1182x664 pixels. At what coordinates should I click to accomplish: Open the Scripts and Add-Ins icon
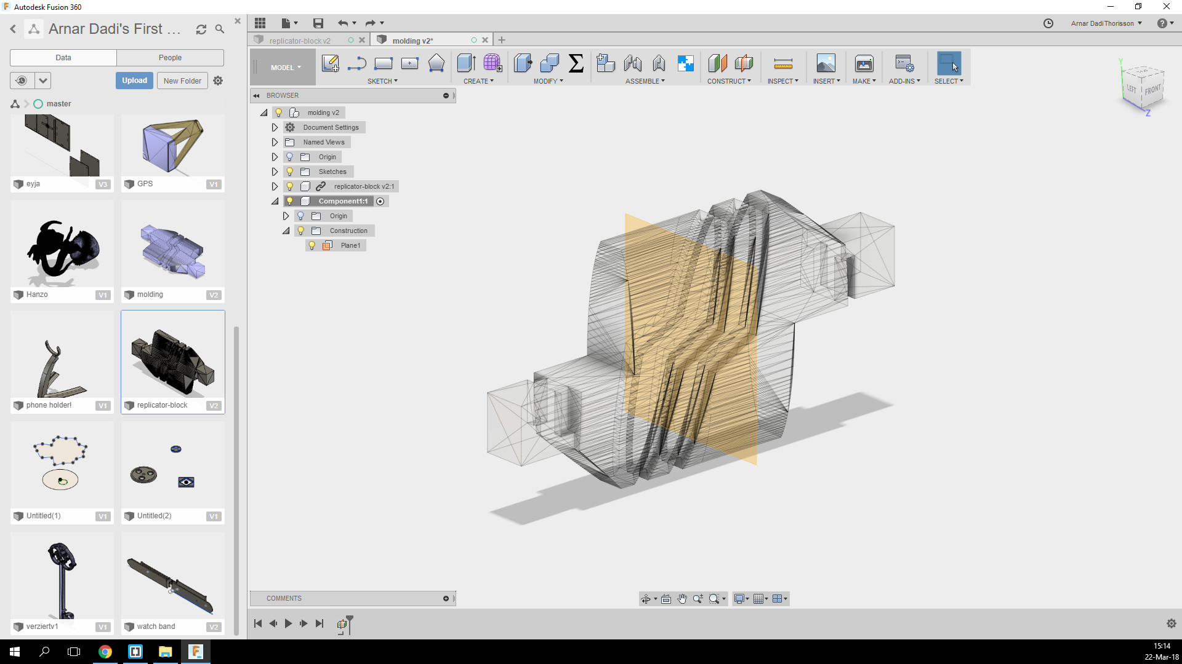(x=904, y=63)
